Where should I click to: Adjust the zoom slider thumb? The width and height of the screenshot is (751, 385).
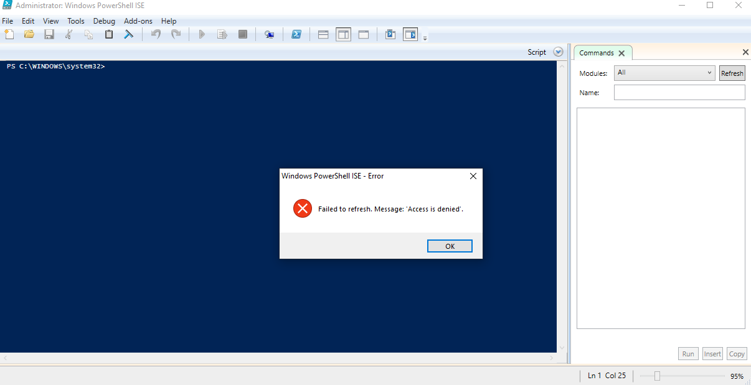[657, 376]
